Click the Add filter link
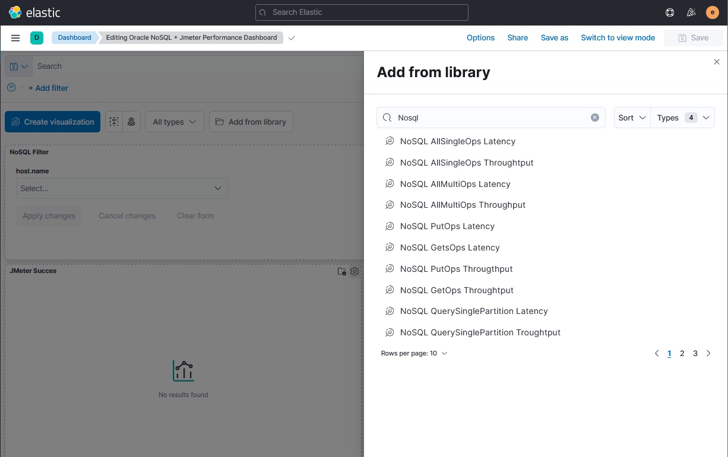728x457 pixels. (x=49, y=88)
